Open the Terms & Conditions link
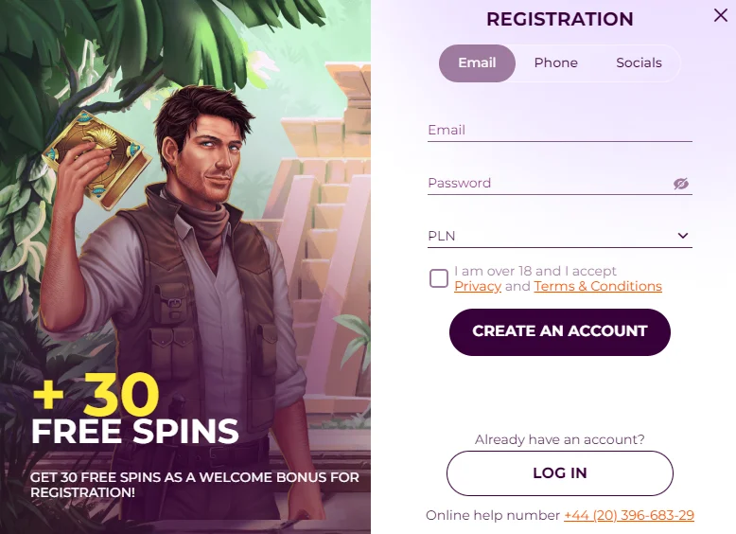Screen dimensions: 736x534 click(598, 286)
